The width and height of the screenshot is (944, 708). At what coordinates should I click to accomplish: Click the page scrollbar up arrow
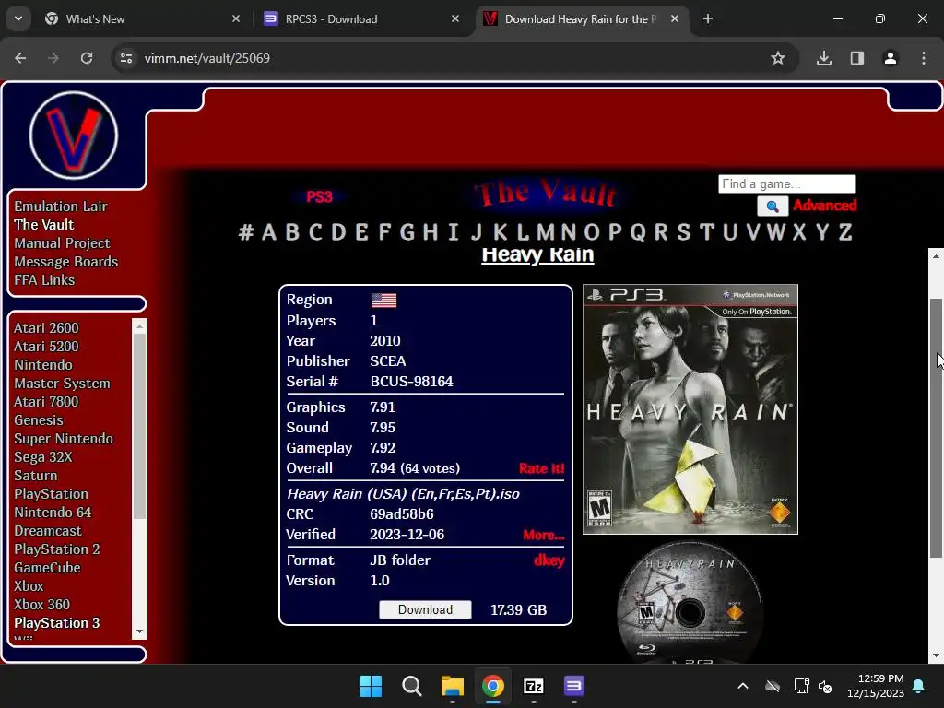tap(936, 256)
